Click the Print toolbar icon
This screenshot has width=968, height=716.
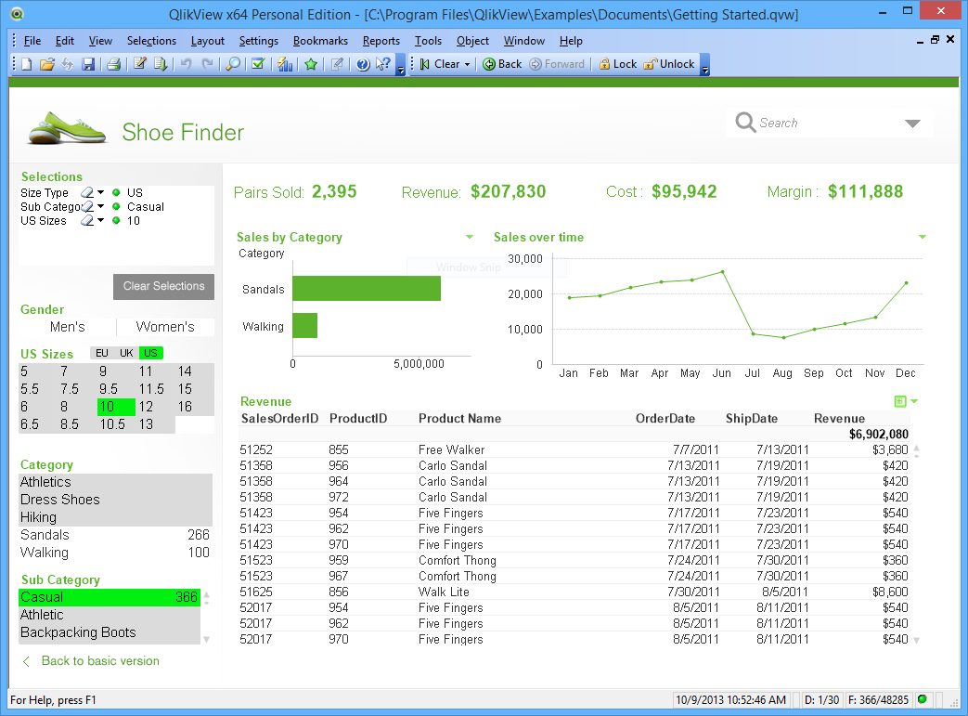point(113,64)
